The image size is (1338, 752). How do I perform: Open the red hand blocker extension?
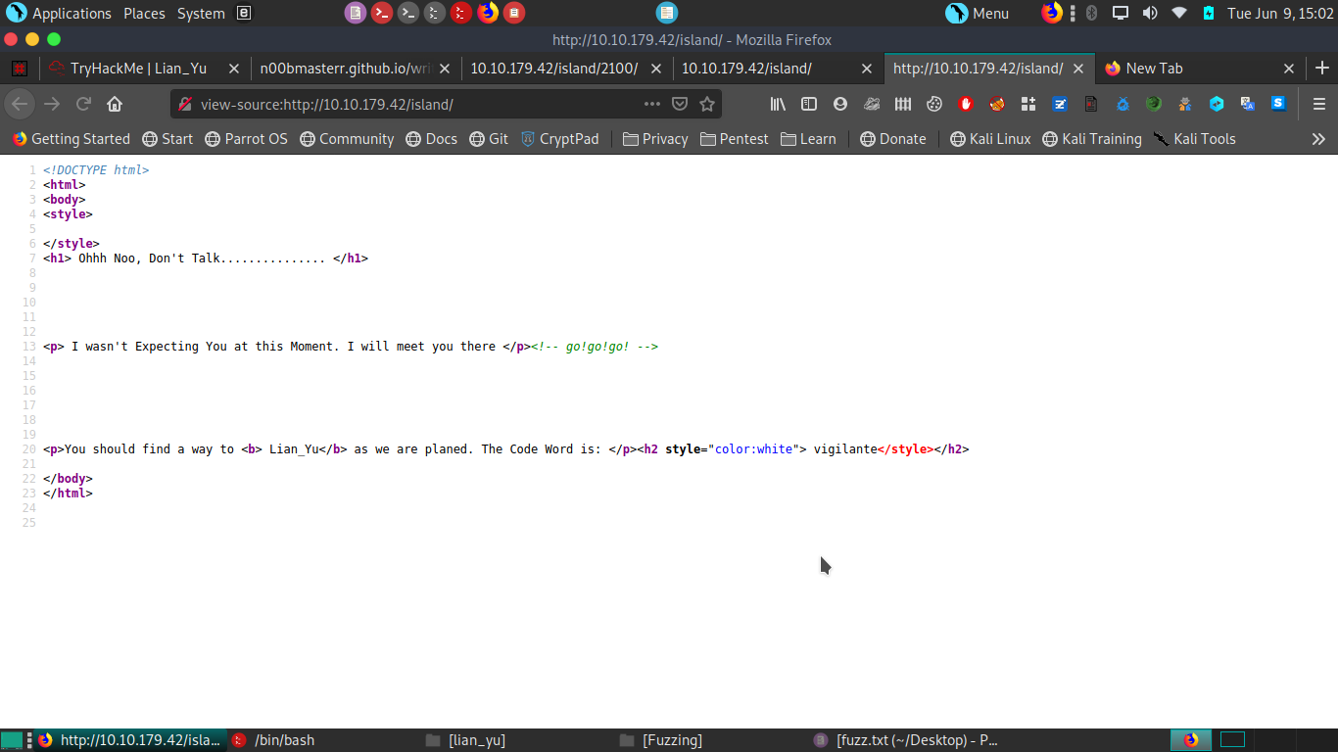(966, 104)
